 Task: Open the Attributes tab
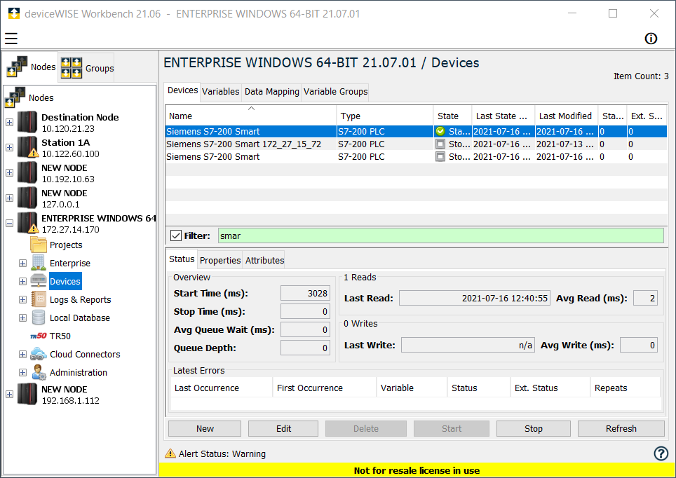coord(264,260)
